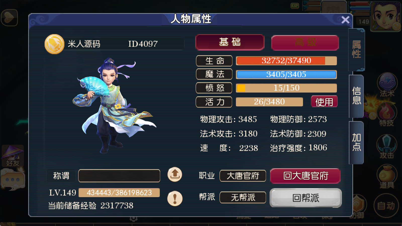Click the 生命 health bar
The width and height of the screenshot is (402, 226).
point(286,61)
